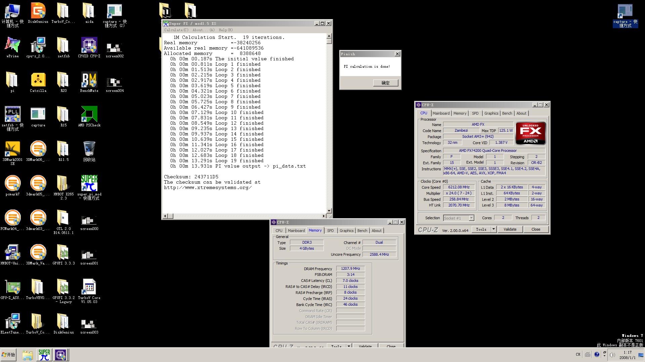Switch to Mainboard tab in the CPU window of CPU-Z
This screenshot has height=362, width=645.
pyautogui.click(x=441, y=113)
